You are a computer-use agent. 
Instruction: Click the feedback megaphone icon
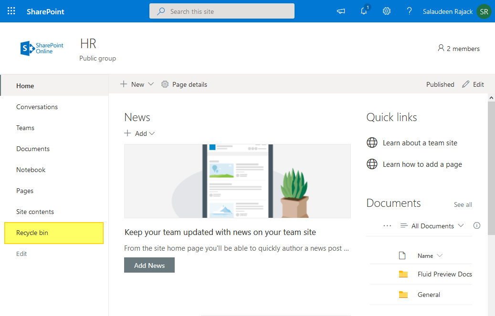point(340,11)
